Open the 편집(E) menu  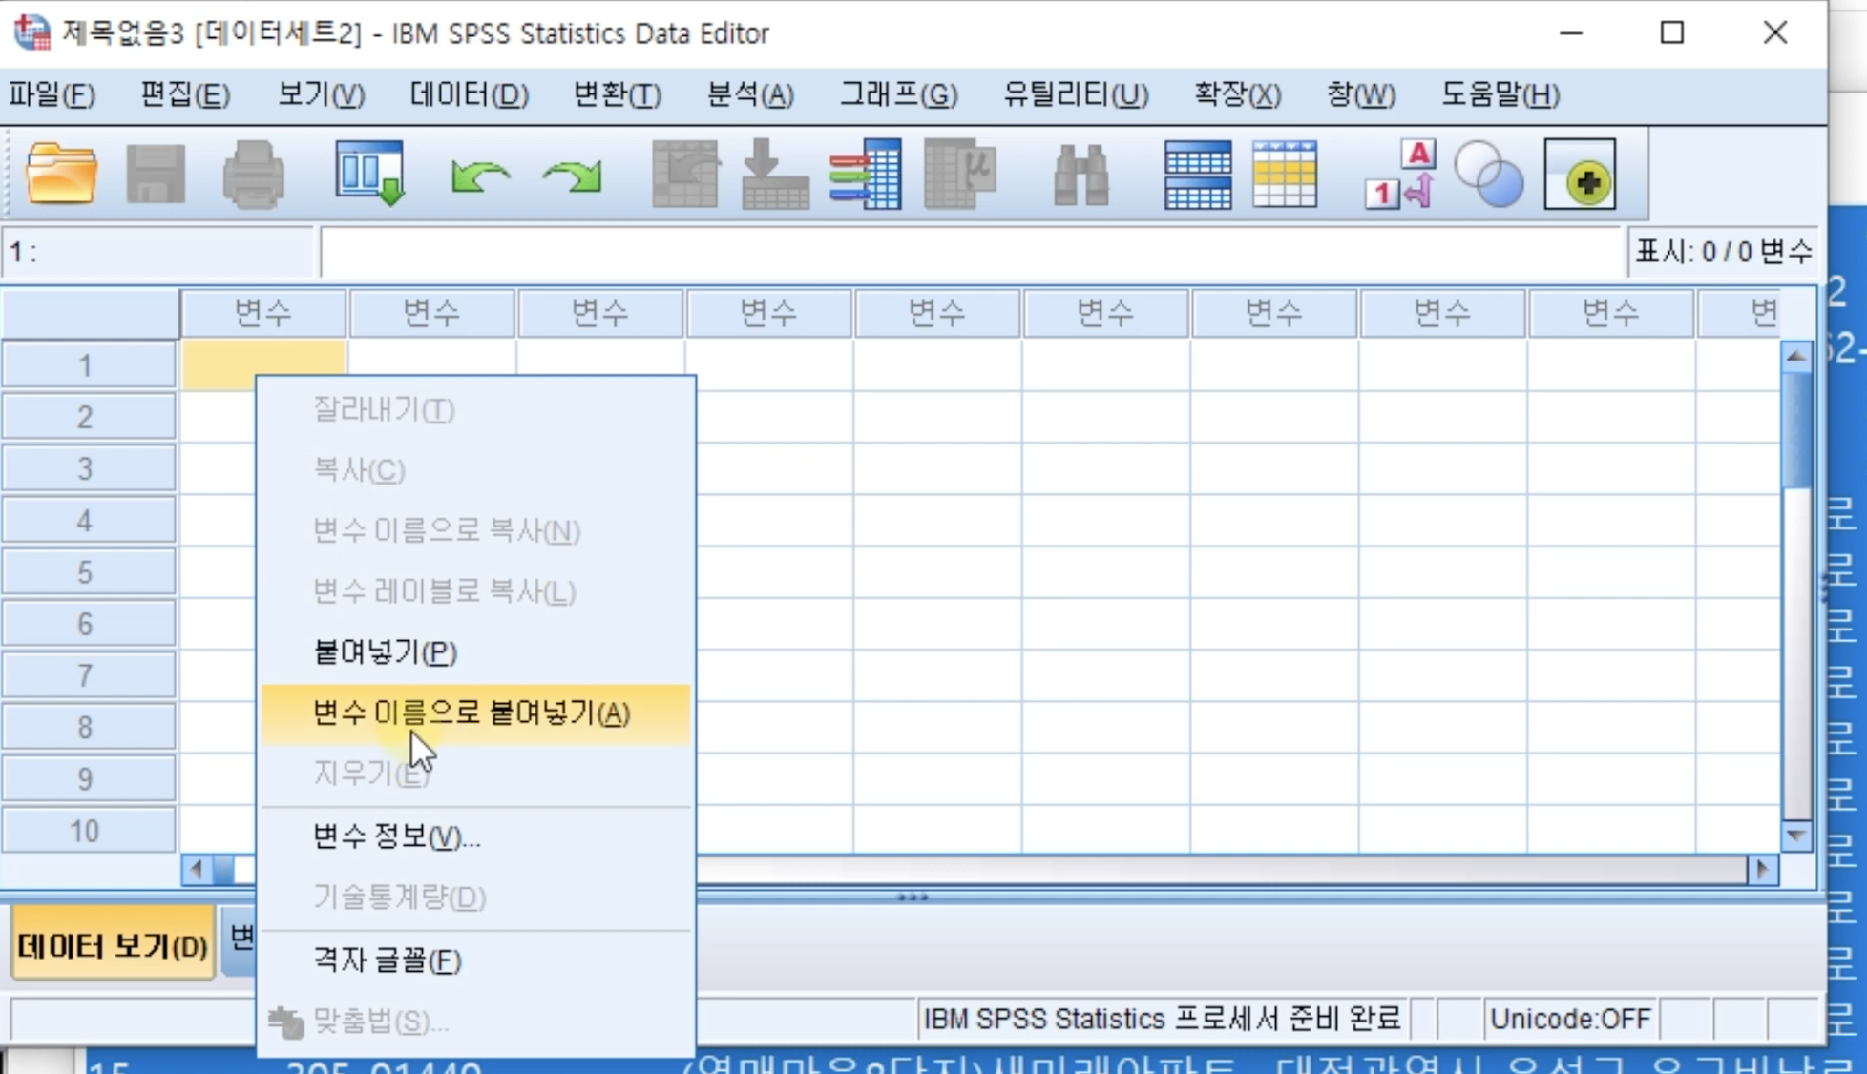[185, 94]
